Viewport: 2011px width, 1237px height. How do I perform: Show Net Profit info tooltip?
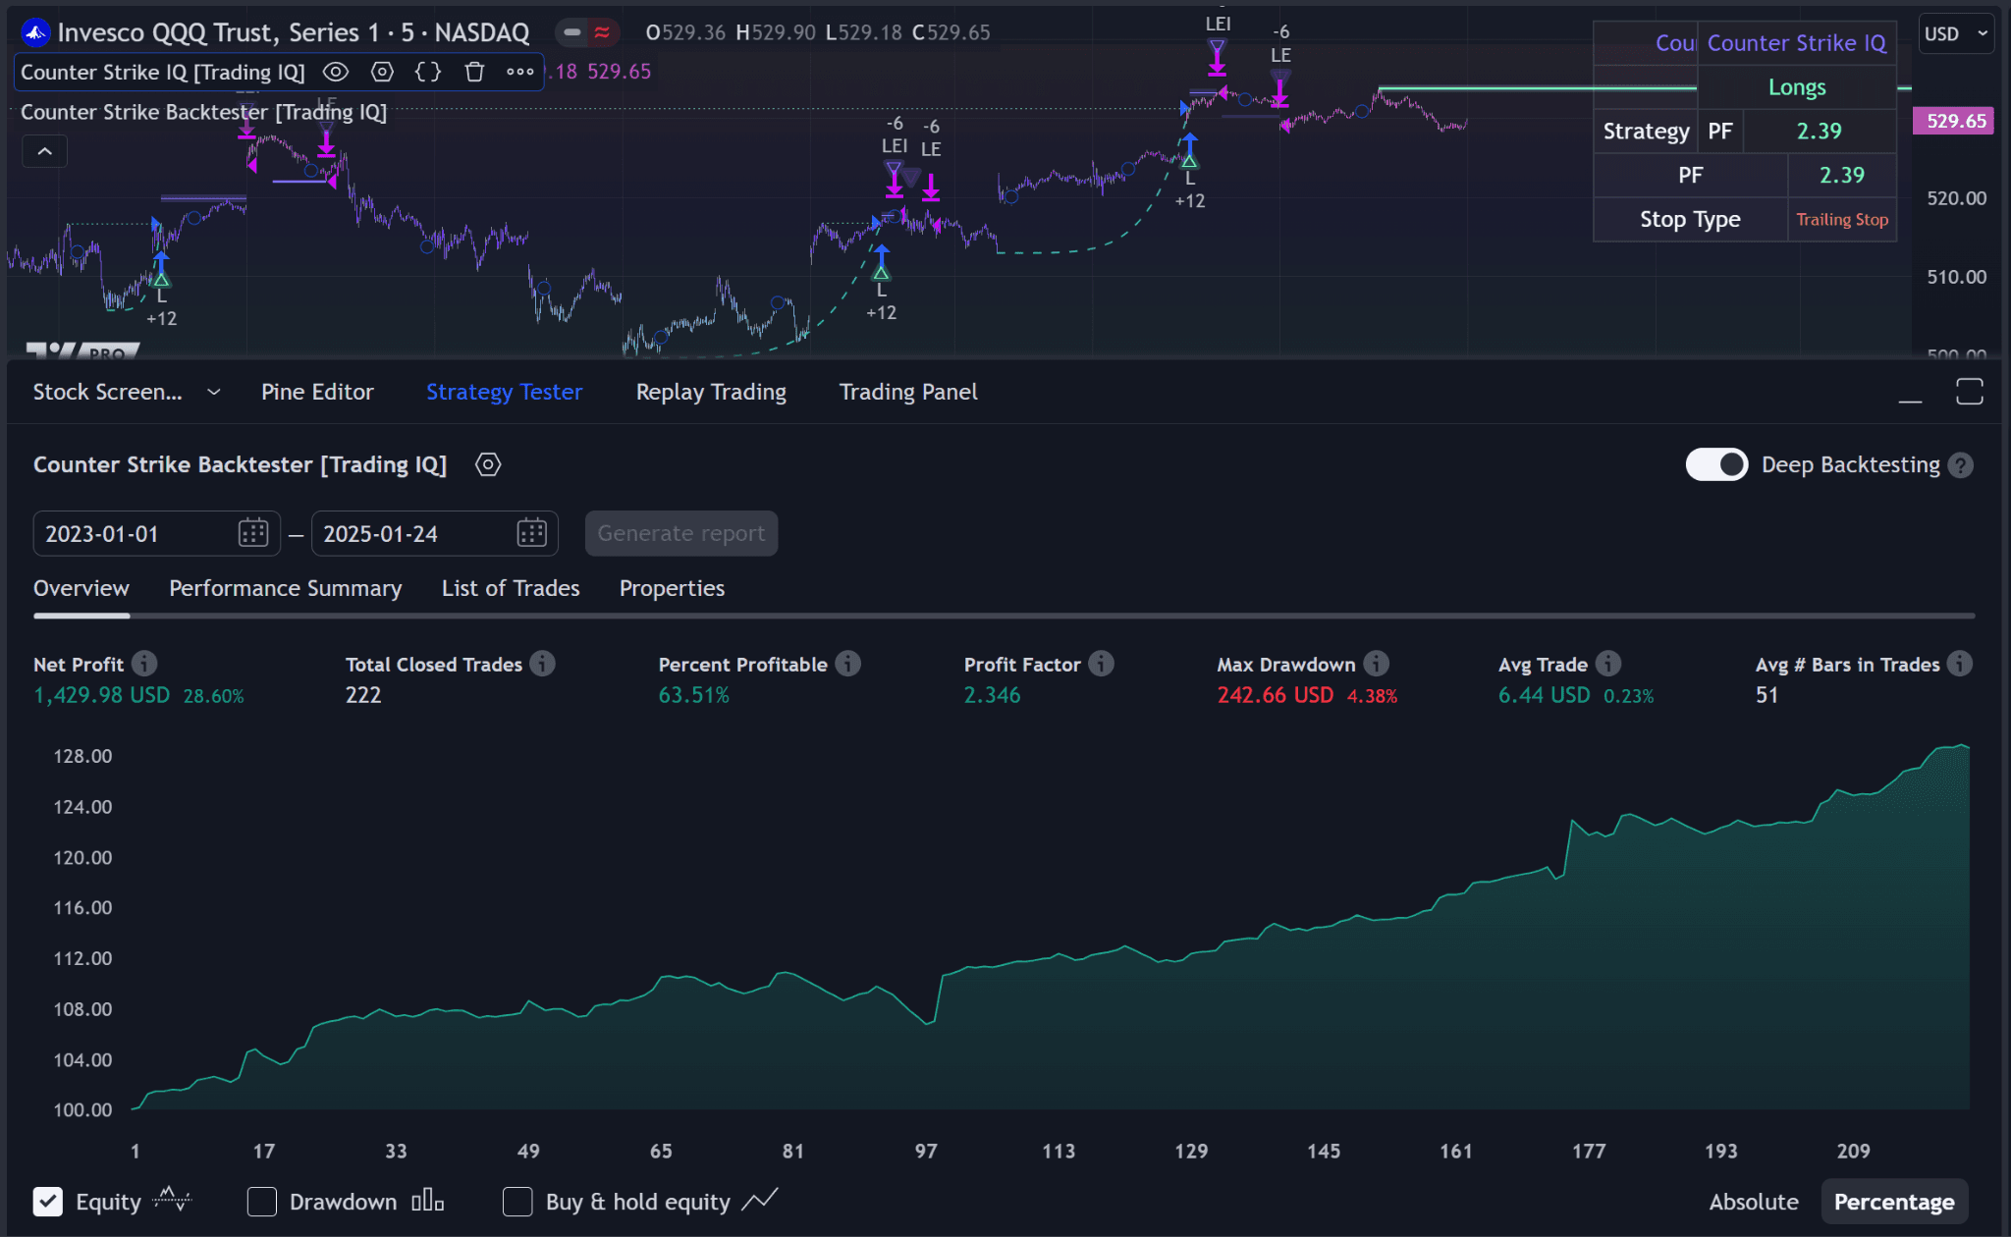pyautogui.click(x=144, y=664)
